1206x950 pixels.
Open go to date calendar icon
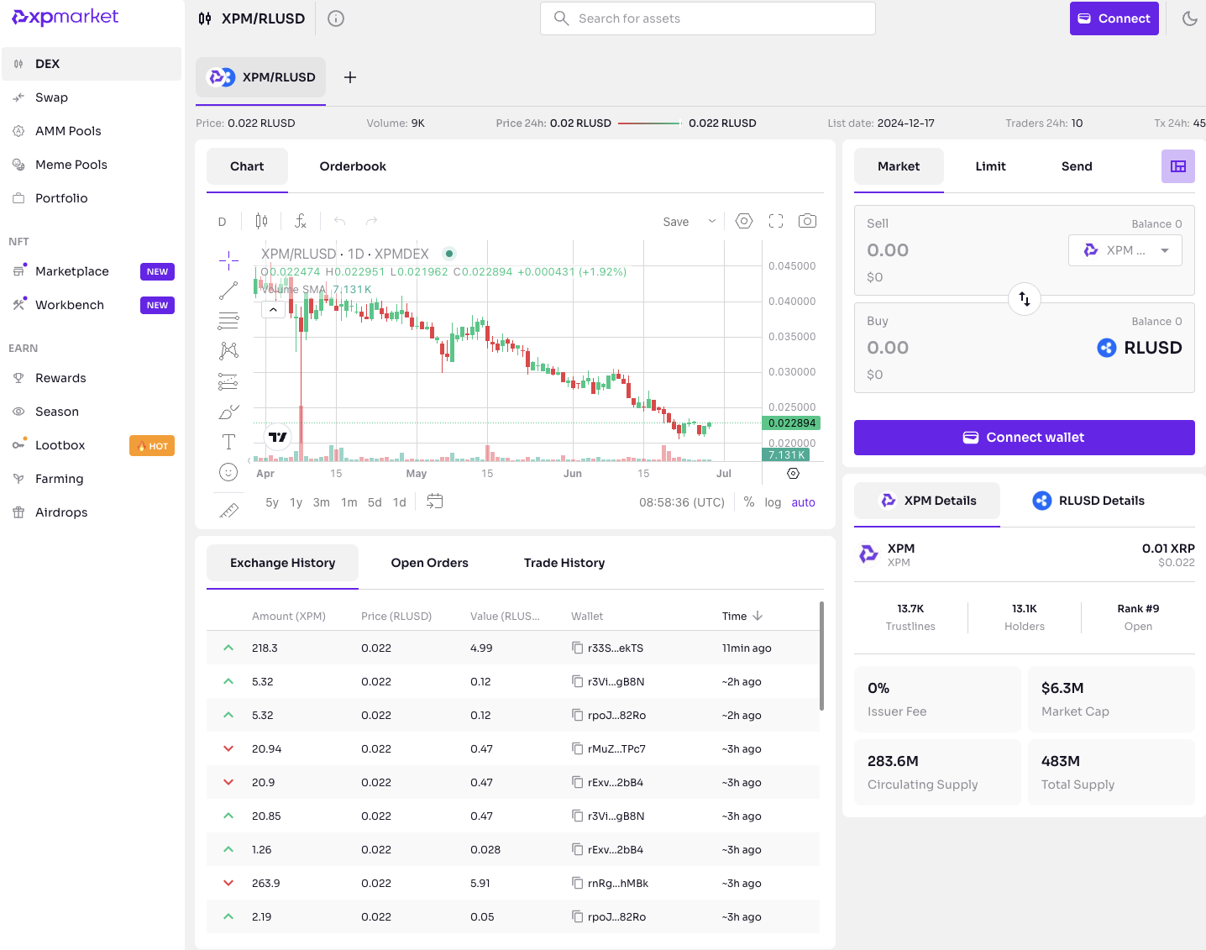(x=434, y=501)
